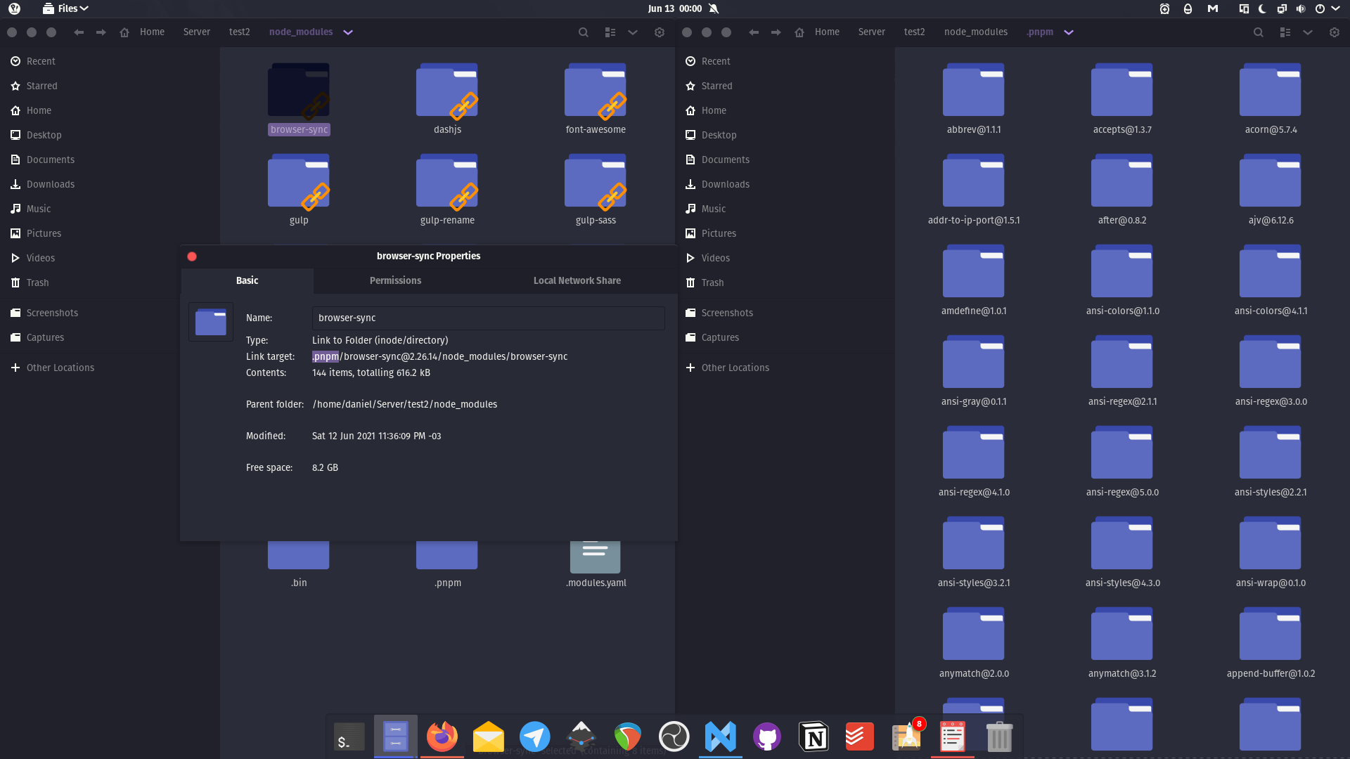The height and width of the screenshot is (759, 1350).
Task: Toggle list view in left Files window
Action: 610,32
